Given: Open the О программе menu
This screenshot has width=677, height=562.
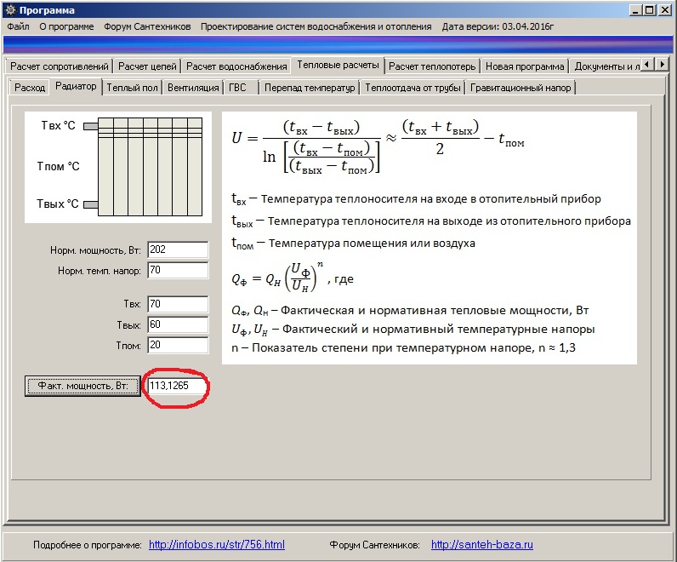Looking at the screenshot, I should 66,26.
